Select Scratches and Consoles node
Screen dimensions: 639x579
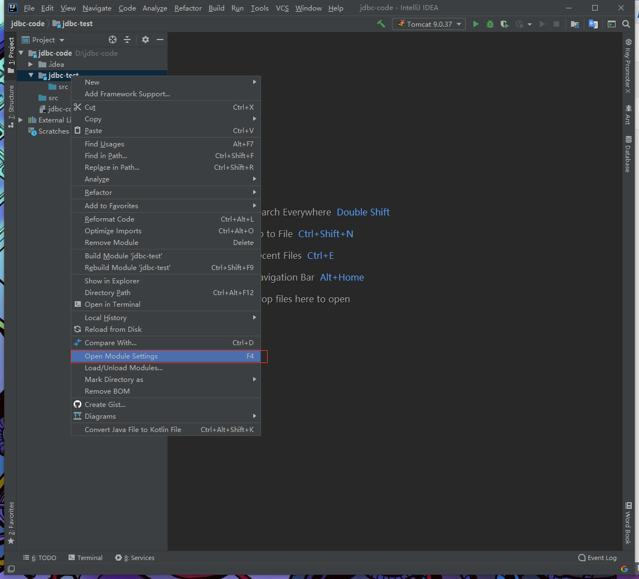coord(49,131)
